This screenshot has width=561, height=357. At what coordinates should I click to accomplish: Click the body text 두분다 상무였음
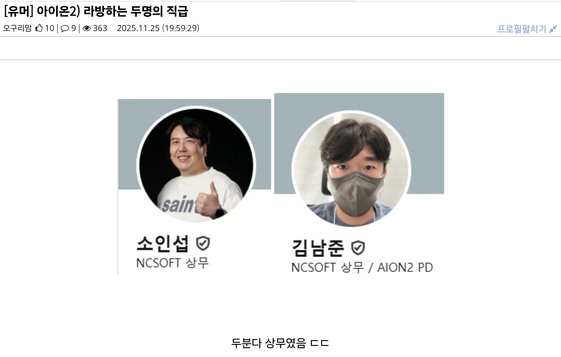[x=268, y=343]
